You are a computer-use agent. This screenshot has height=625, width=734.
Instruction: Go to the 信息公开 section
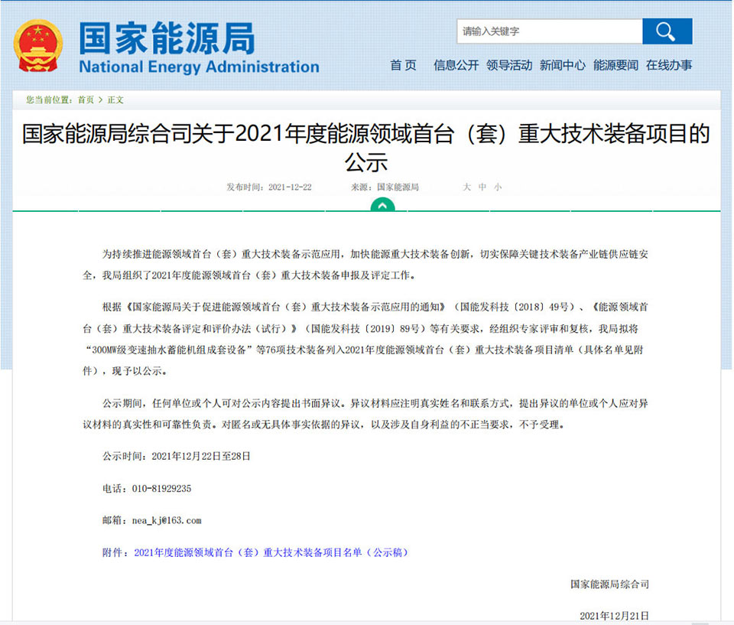tap(456, 65)
